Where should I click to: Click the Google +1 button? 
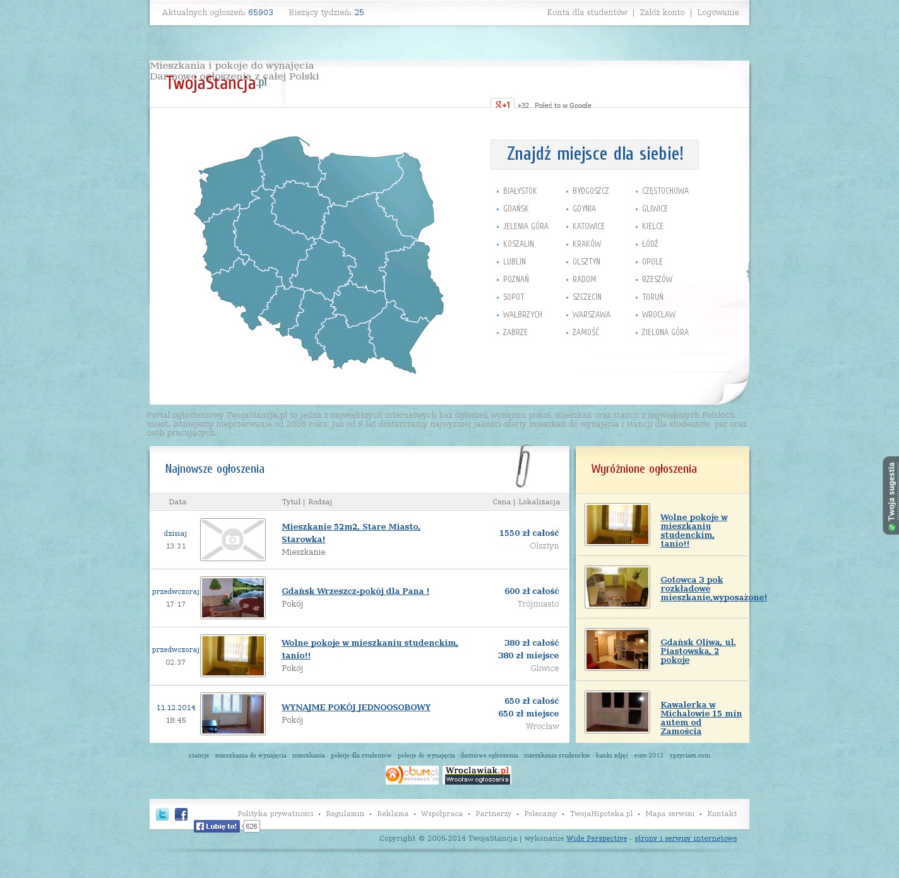tap(503, 104)
